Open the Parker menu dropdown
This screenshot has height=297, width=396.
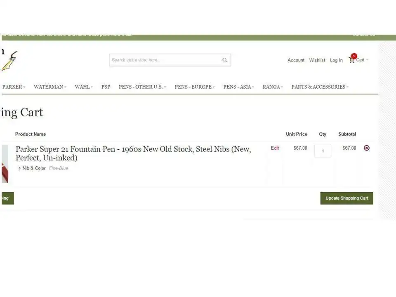click(x=14, y=87)
